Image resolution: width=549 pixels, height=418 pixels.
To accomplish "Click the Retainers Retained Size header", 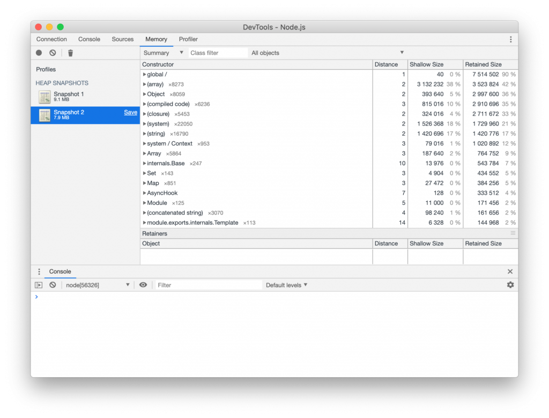I will [x=491, y=244].
